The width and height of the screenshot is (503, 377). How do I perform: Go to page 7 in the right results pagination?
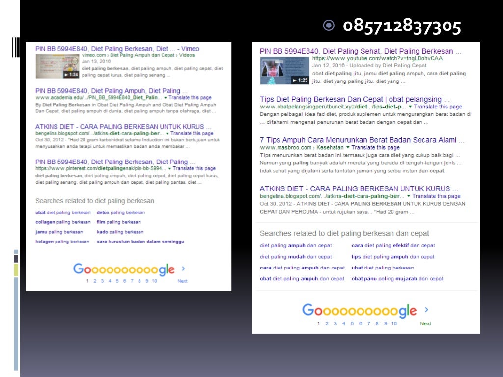click(368, 323)
